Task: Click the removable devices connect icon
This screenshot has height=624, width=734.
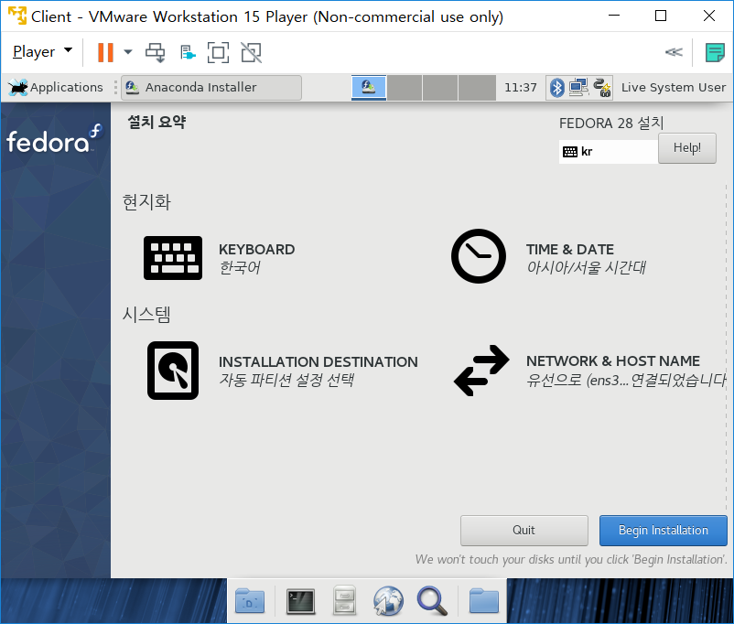Action: pos(188,52)
